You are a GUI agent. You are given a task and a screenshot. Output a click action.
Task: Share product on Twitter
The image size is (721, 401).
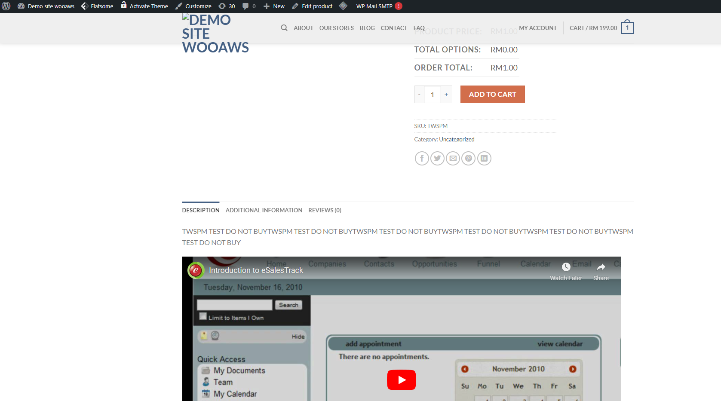coord(437,158)
